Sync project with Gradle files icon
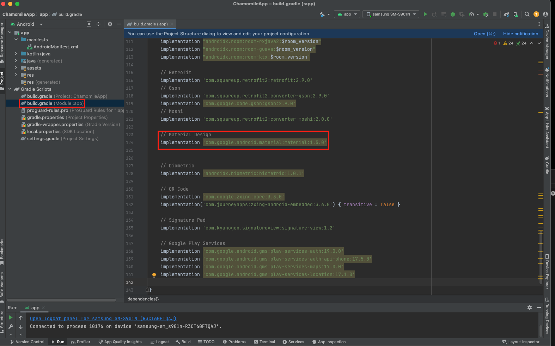Screen dimensions: 555x346 coord(506,14)
